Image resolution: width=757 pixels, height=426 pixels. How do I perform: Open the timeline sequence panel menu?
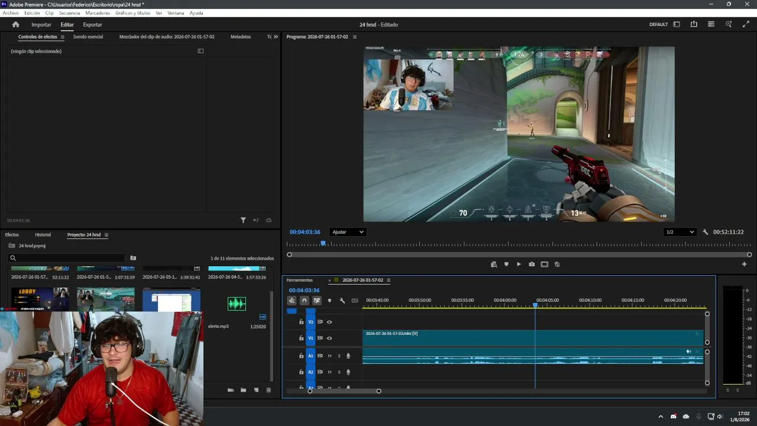click(x=389, y=280)
